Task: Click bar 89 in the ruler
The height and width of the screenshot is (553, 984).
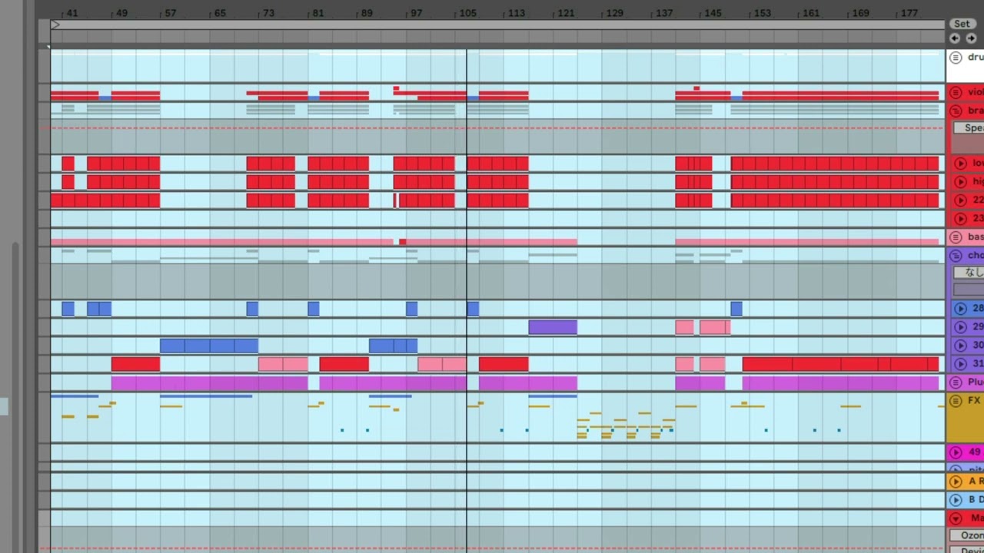Action: (367, 13)
